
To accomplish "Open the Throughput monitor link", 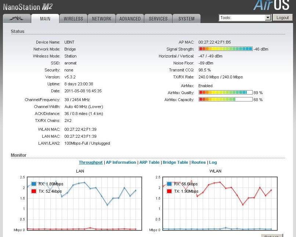I will [x=91, y=162].
